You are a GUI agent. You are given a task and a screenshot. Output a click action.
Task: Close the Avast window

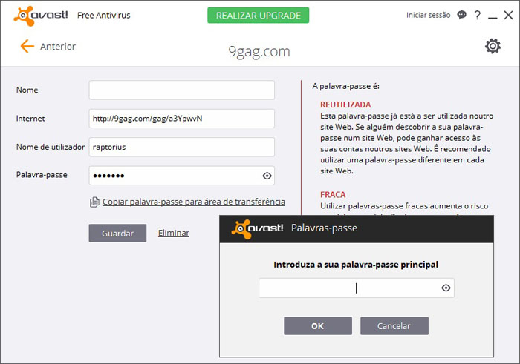(x=508, y=16)
